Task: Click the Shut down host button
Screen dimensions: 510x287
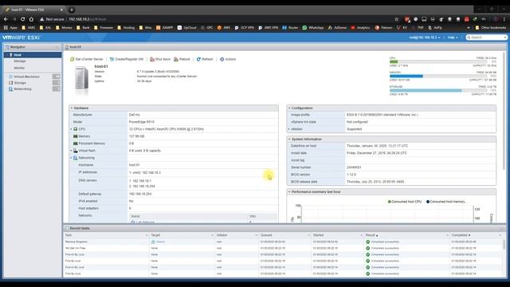Action: 160,59
